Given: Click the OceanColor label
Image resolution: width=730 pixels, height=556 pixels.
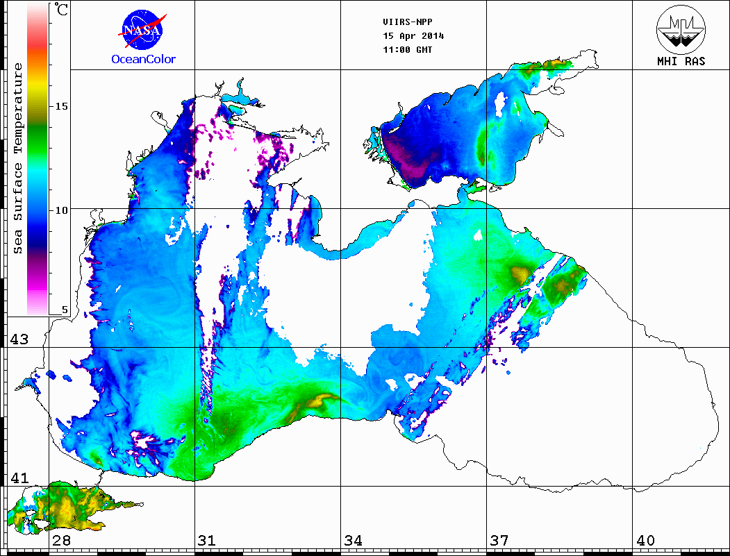Looking at the screenshot, I should (143, 59).
